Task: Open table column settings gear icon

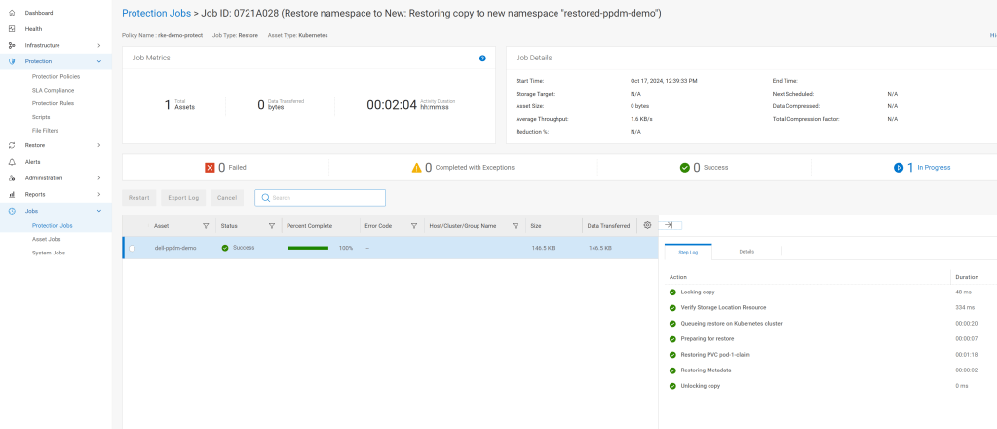Action: click(647, 225)
